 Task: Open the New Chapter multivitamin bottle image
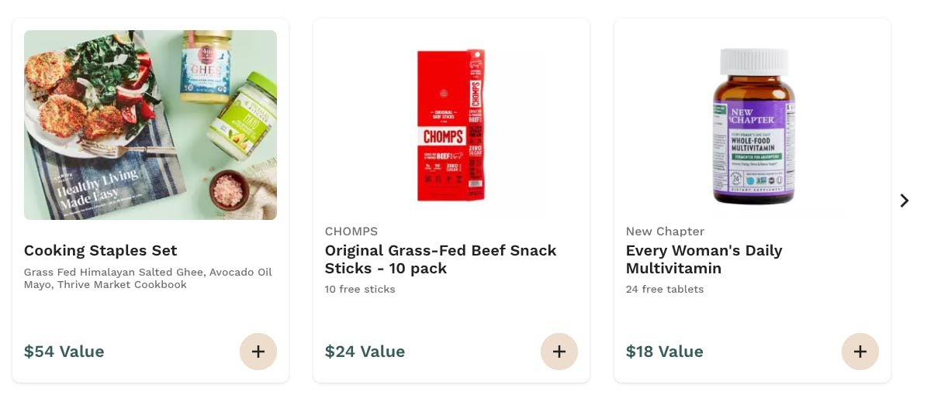[x=753, y=127]
